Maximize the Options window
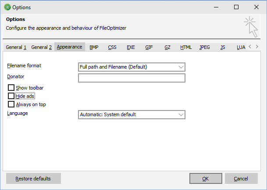Screen dimensions: 267x190 pyautogui.click(x=236, y=7)
